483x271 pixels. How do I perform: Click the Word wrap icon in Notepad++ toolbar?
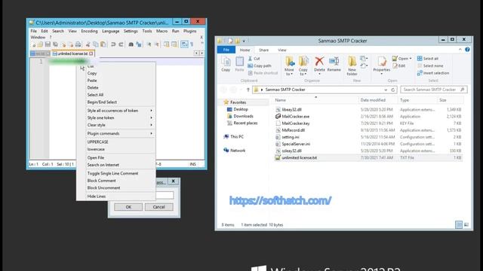coord(184,44)
